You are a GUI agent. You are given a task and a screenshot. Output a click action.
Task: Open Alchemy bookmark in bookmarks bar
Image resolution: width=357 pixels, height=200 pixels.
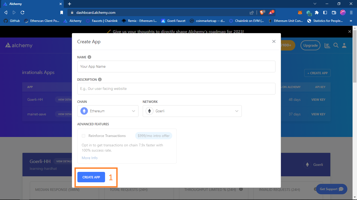pyautogui.click(x=73, y=21)
